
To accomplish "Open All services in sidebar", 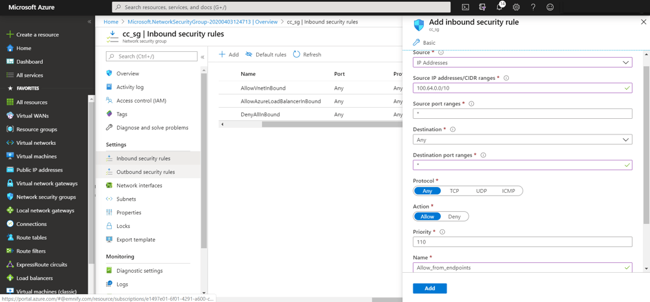I will click(x=29, y=75).
